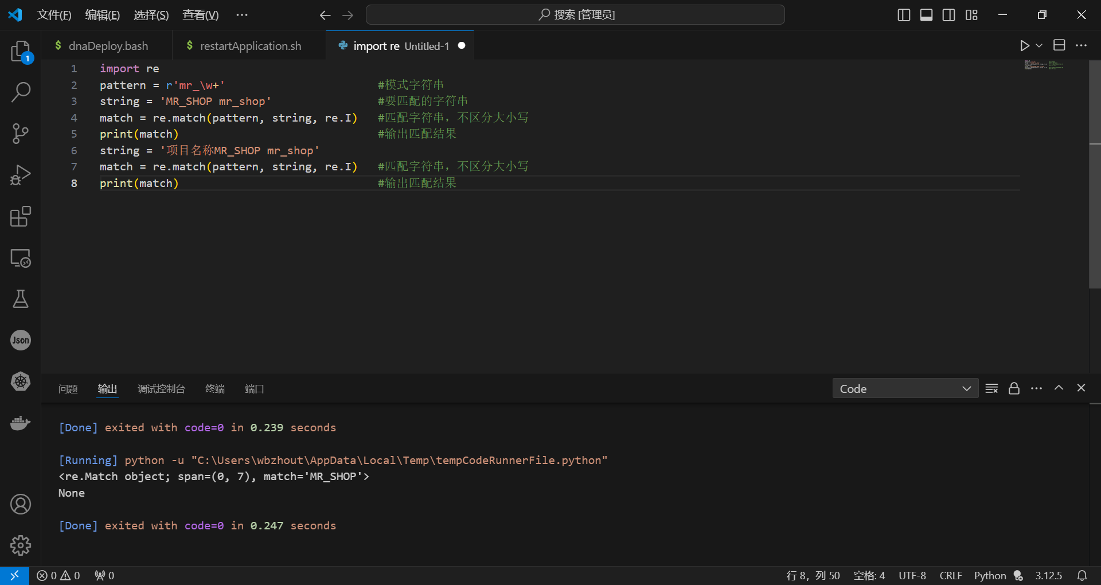
Task: Open Manage gear settings menu
Action: [x=21, y=545]
